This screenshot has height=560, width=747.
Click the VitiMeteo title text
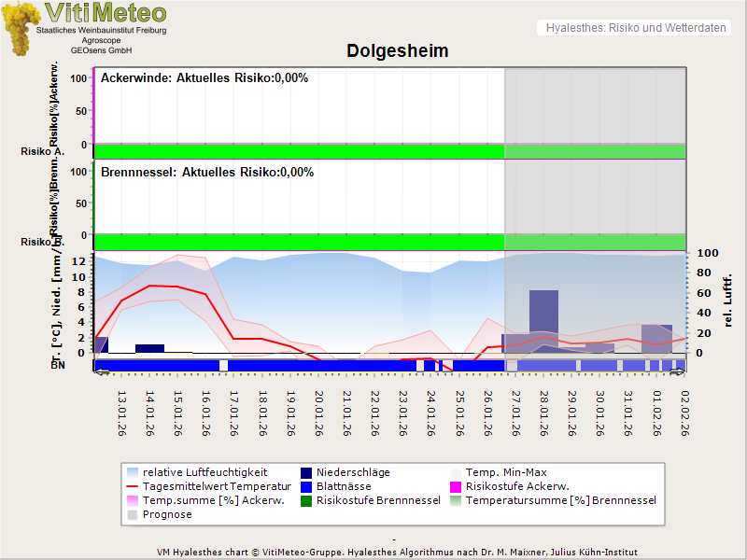(x=106, y=13)
